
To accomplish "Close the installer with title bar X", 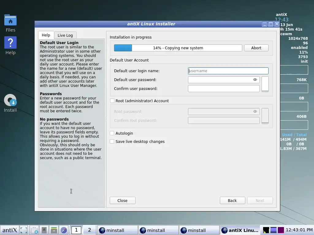I will (277, 24).
